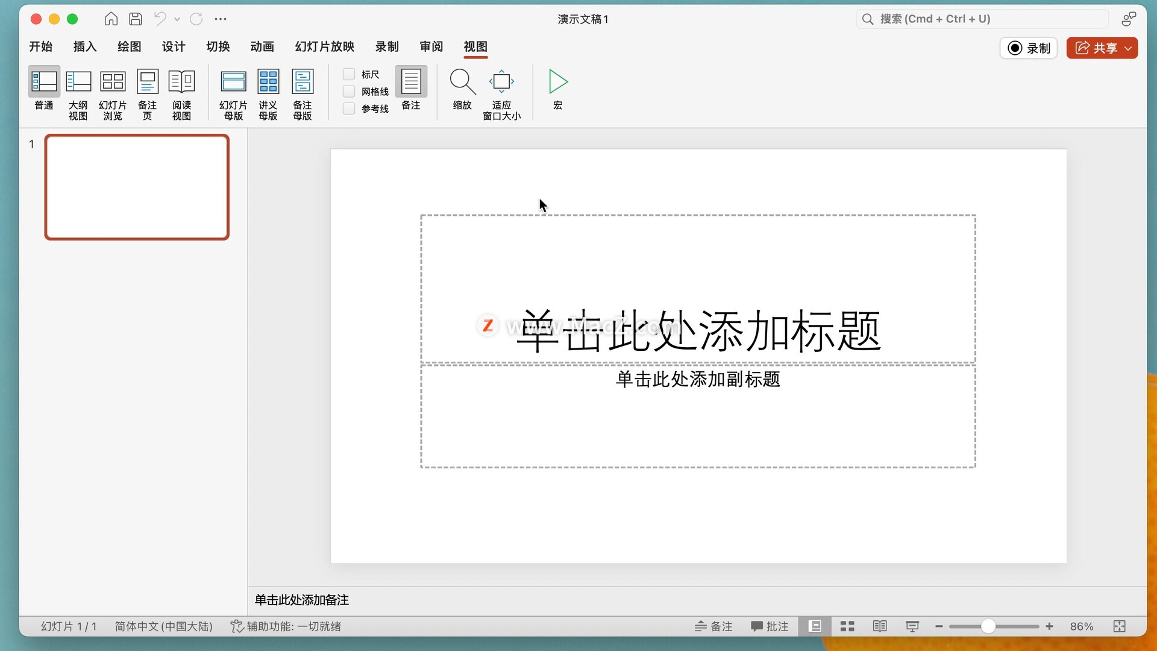
Task: Click the Save icon in title bar
Action: coord(136,19)
